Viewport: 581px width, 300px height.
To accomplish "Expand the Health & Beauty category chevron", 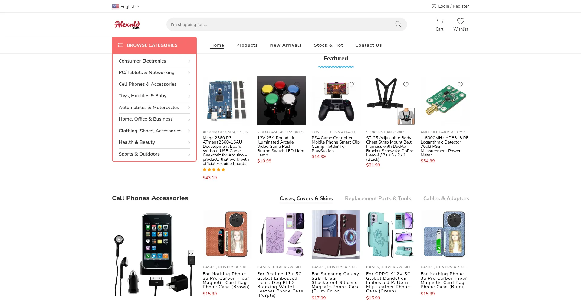I will (x=189, y=142).
